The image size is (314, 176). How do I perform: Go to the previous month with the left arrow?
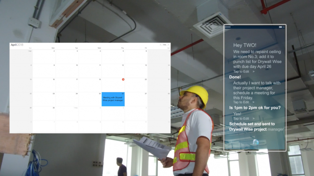160,44
